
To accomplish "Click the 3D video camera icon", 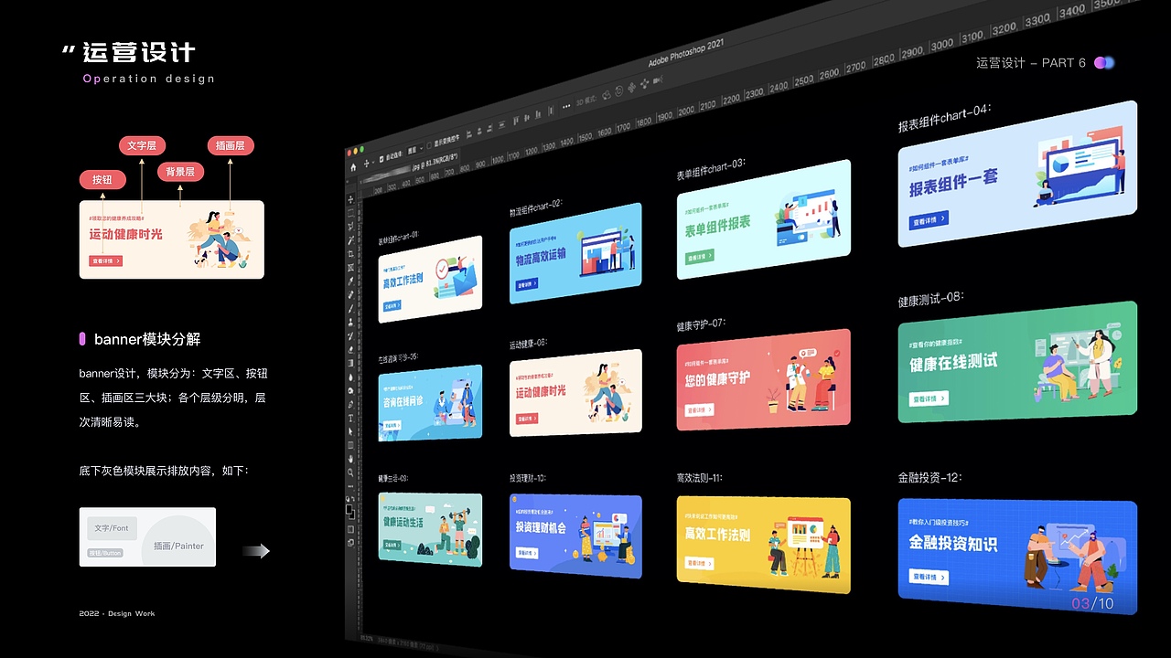I will pyautogui.click(x=657, y=80).
